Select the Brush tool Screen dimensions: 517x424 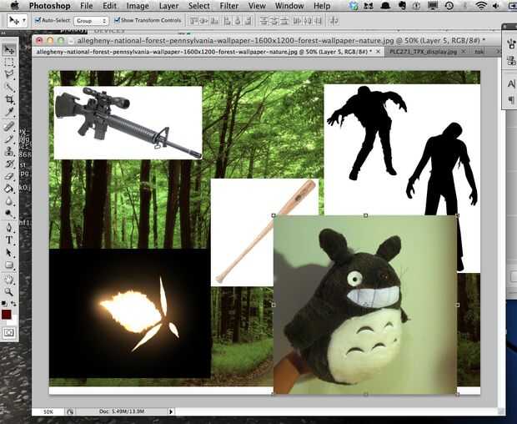click(9, 139)
